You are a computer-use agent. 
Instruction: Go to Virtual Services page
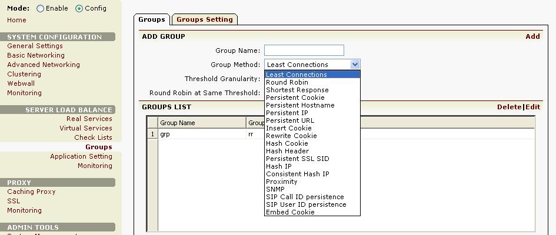pyautogui.click(x=85, y=128)
